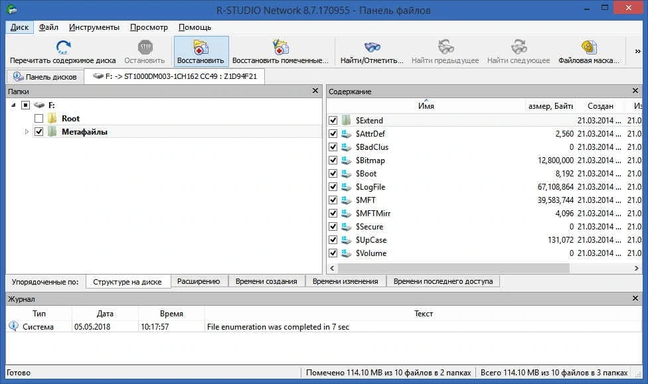Image resolution: width=648 pixels, height=384 pixels.
Task: Click Найти следующее toolbar icon
Action: click(x=519, y=47)
